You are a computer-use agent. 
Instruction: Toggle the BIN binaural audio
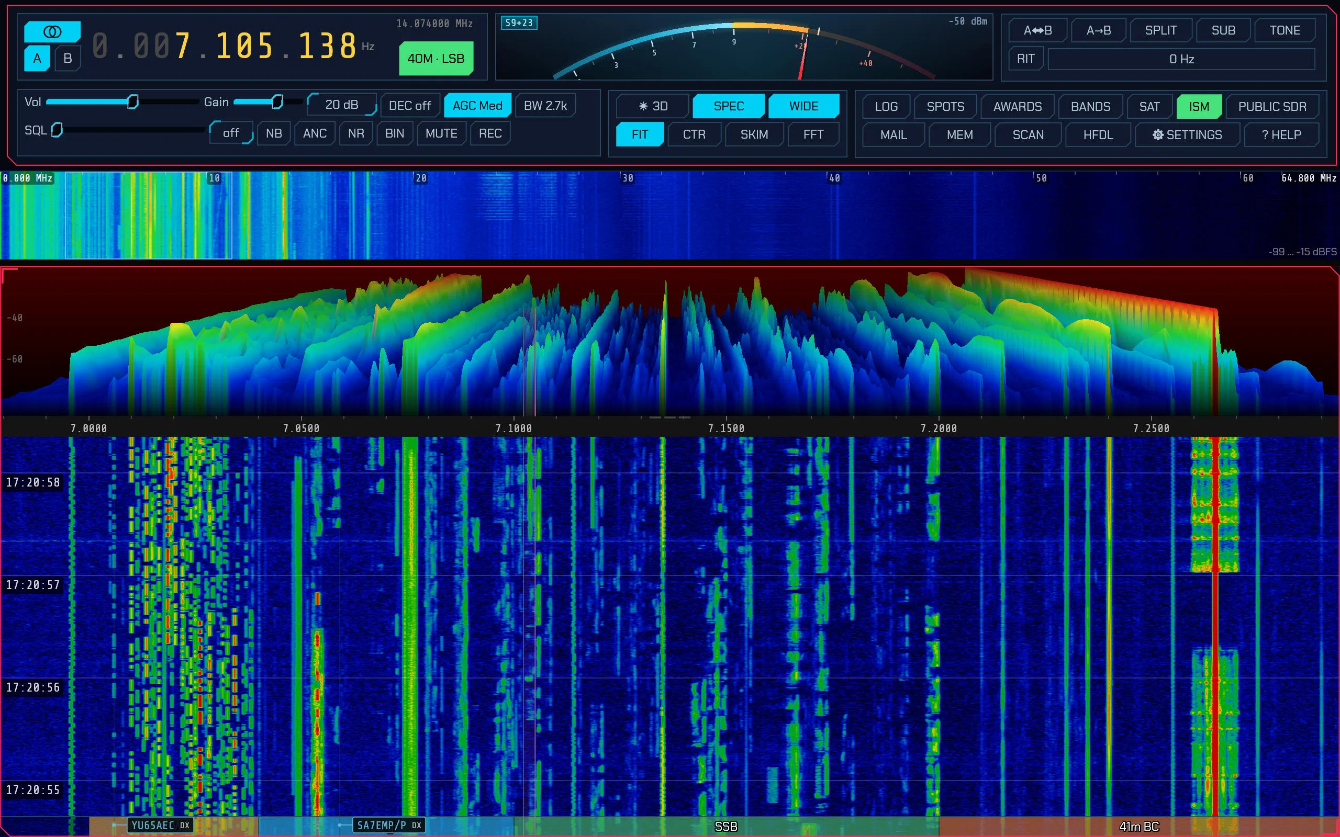[395, 133]
